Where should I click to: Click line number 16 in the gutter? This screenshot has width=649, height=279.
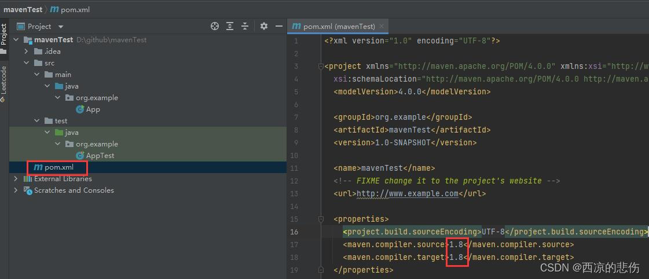click(x=294, y=232)
